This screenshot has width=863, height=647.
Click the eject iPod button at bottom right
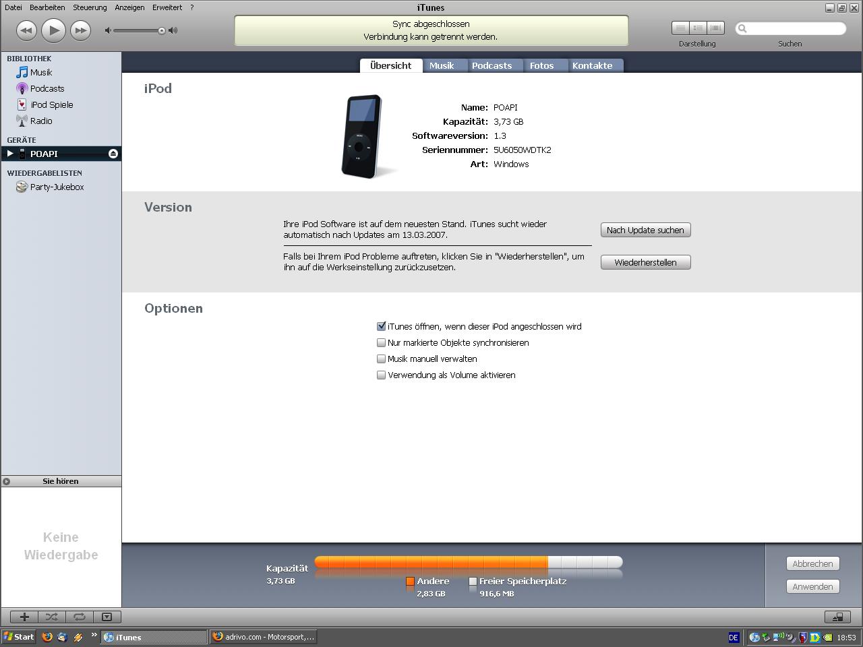point(837,617)
